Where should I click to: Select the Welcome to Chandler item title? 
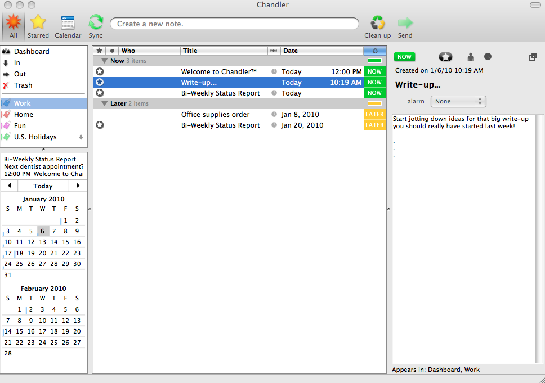(218, 72)
